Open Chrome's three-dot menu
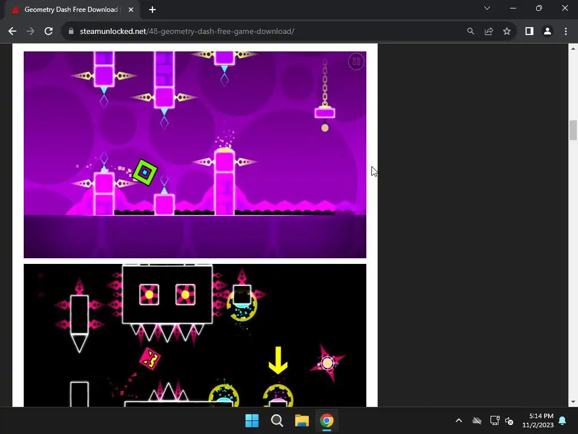Screen dimensions: 578x434 point(566,32)
